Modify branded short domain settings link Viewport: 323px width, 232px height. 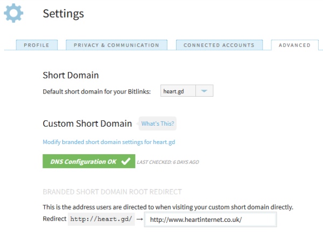tap(109, 142)
